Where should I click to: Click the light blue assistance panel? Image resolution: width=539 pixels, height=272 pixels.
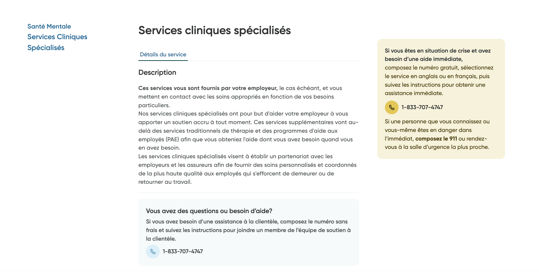tap(248, 231)
